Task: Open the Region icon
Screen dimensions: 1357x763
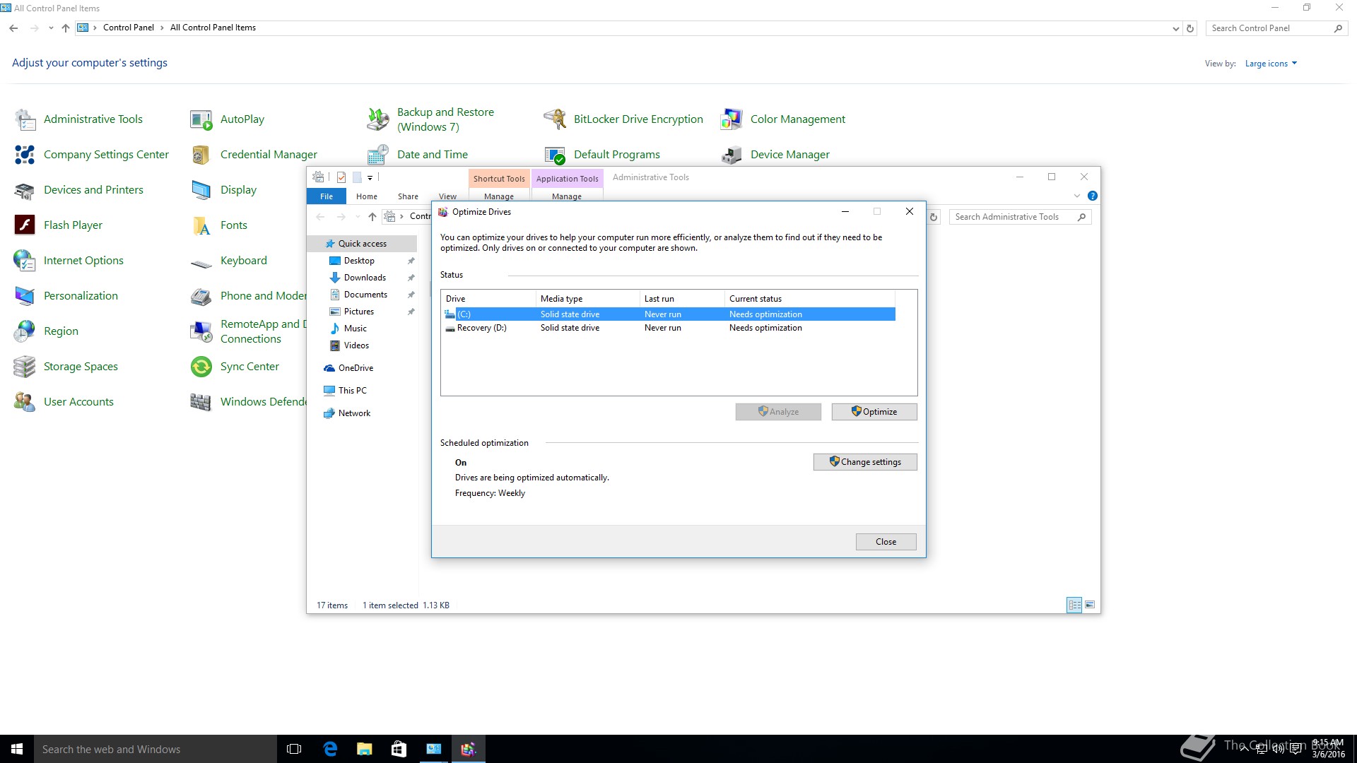Action: click(x=25, y=331)
